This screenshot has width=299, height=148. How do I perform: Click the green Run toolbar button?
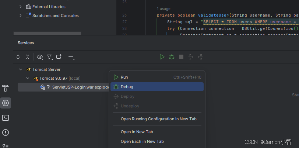[162, 57]
